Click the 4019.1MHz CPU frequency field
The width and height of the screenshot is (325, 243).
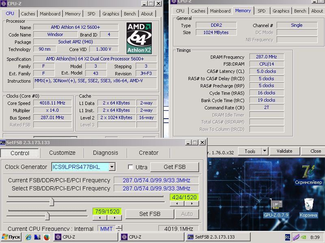[178, 228]
